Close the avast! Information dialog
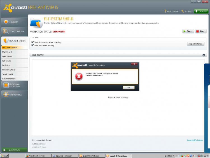Screen dimensions: 210x158 click(x=134, y=64)
